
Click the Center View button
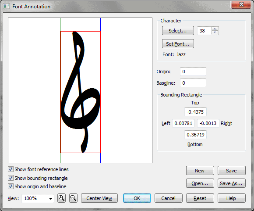(99, 198)
